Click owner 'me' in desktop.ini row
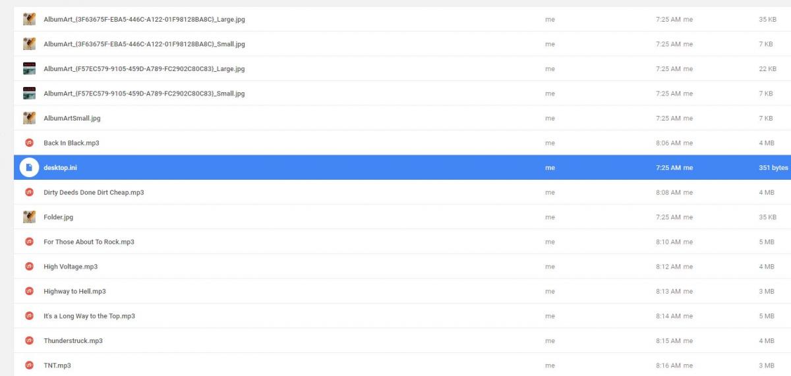 550,168
